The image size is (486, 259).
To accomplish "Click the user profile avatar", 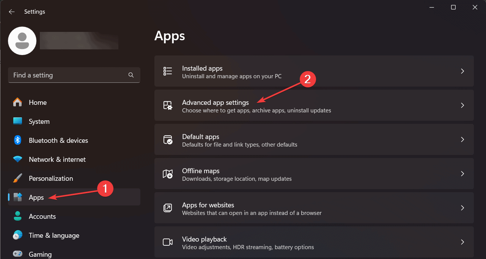I will click(x=22, y=41).
